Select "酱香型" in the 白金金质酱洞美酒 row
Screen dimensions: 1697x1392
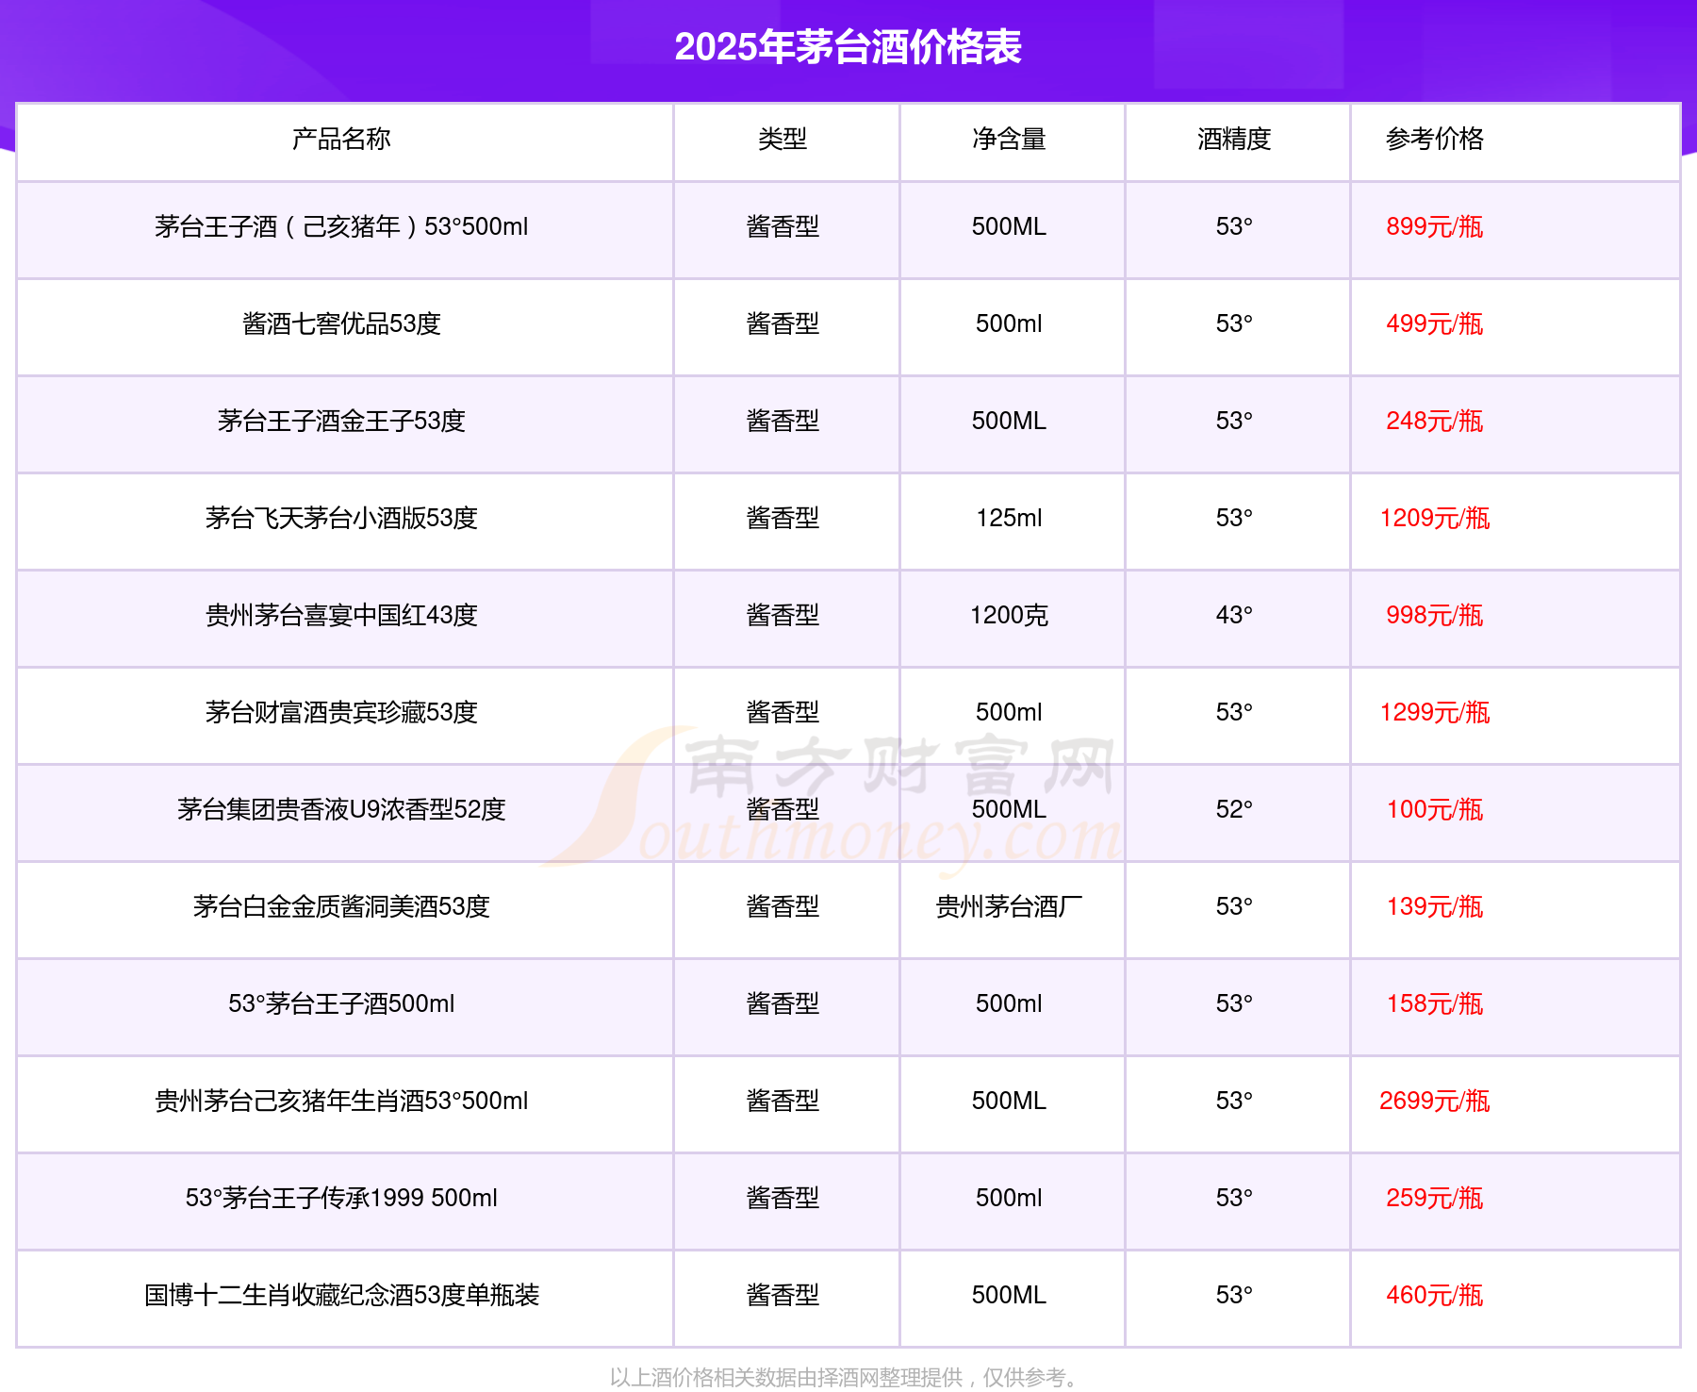783,906
